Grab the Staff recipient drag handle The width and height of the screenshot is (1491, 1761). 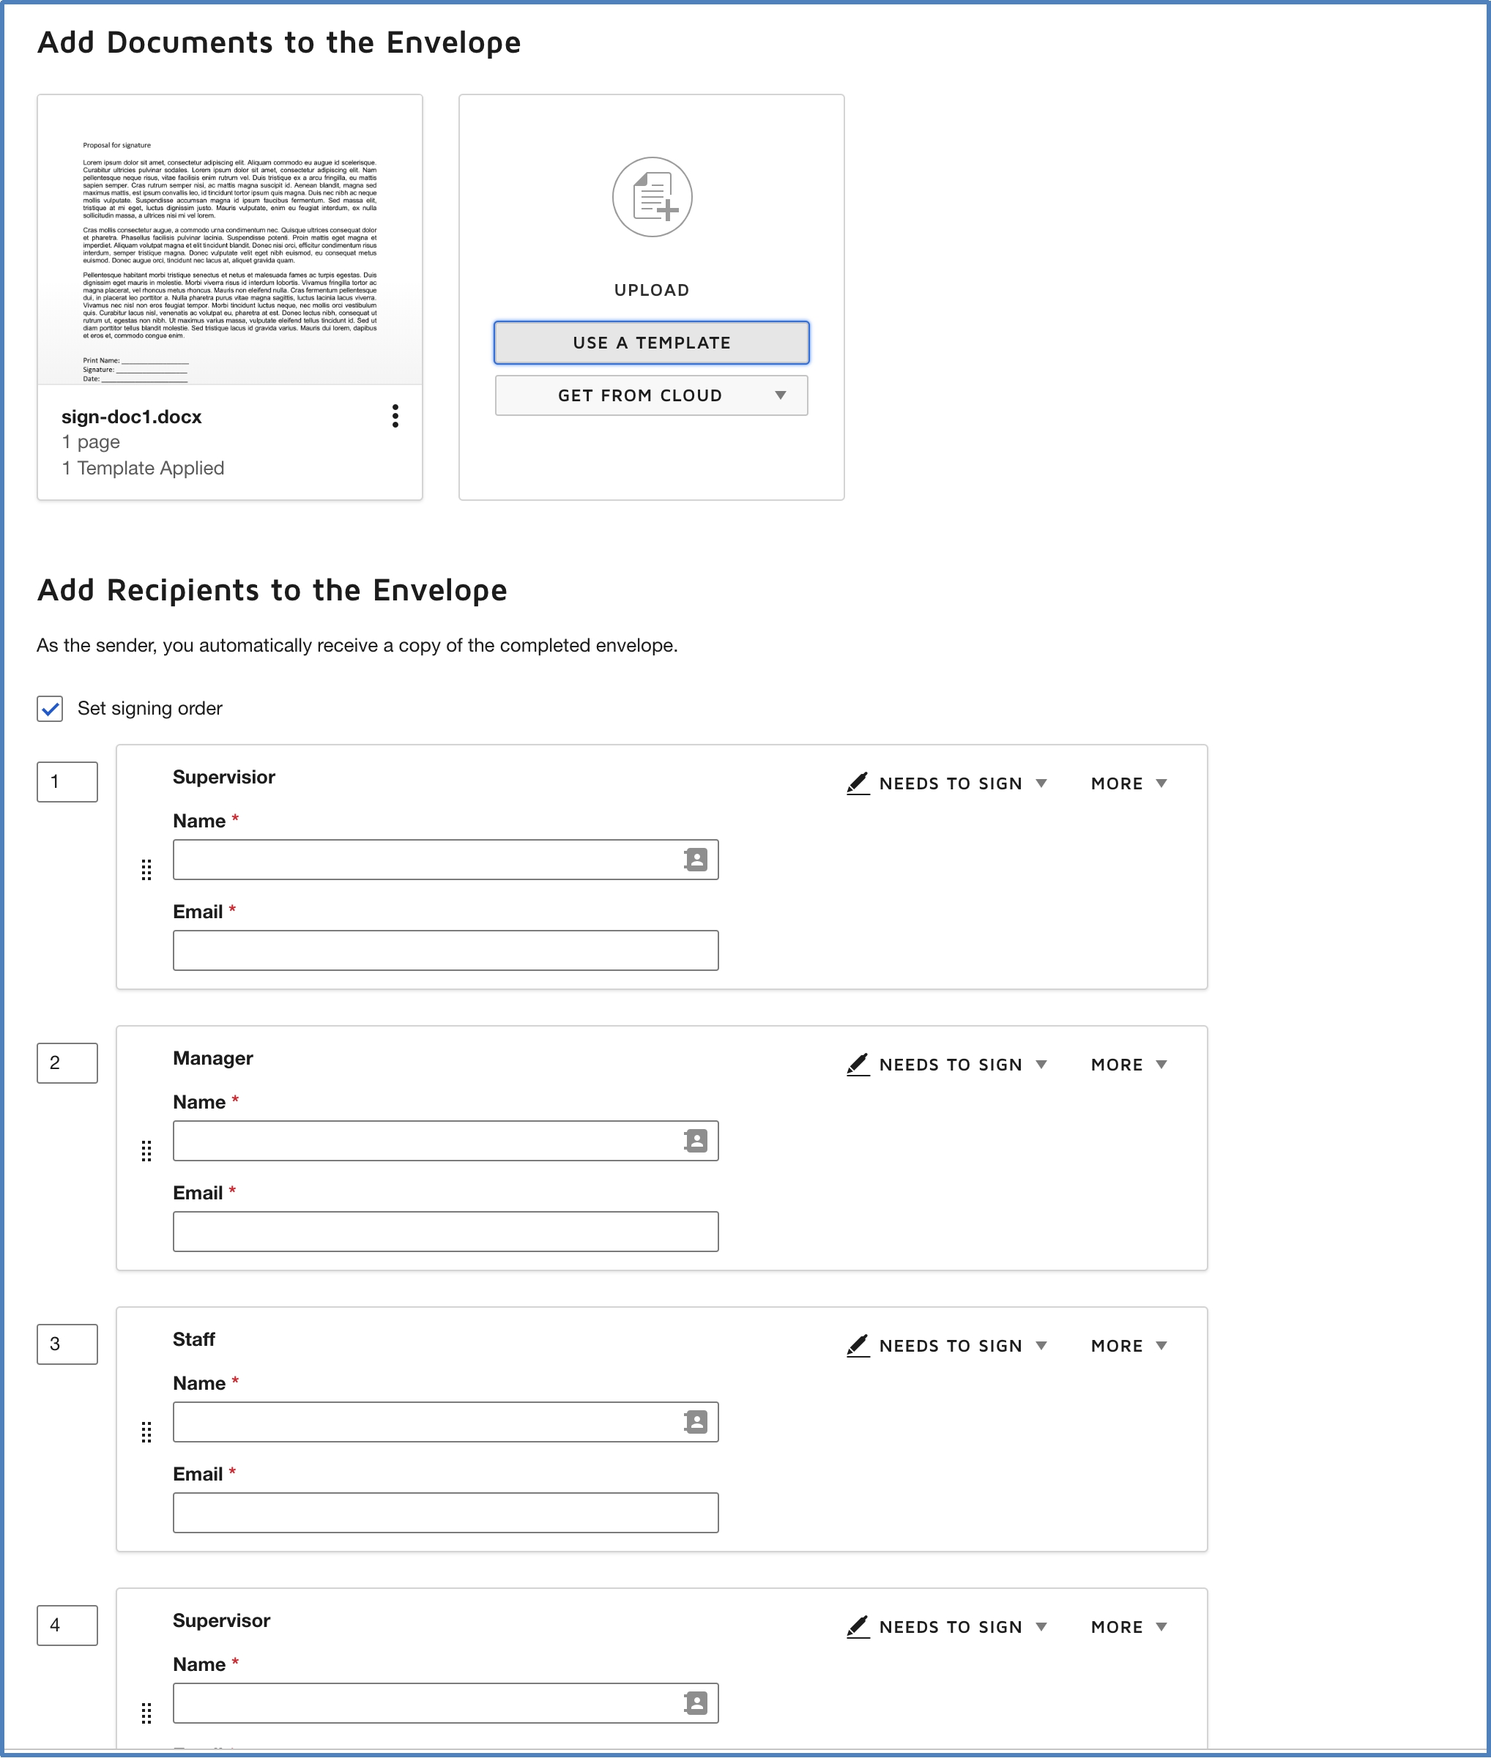click(x=146, y=1432)
